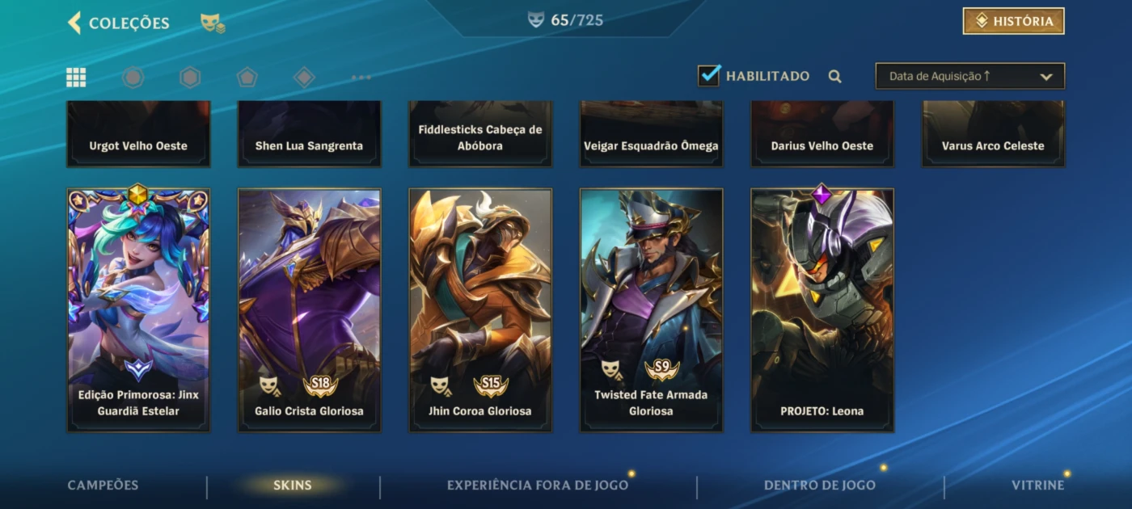Filter skins by the diamond rarity icon
Viewport: 1132px width, 509px height.
coord(304,78)
